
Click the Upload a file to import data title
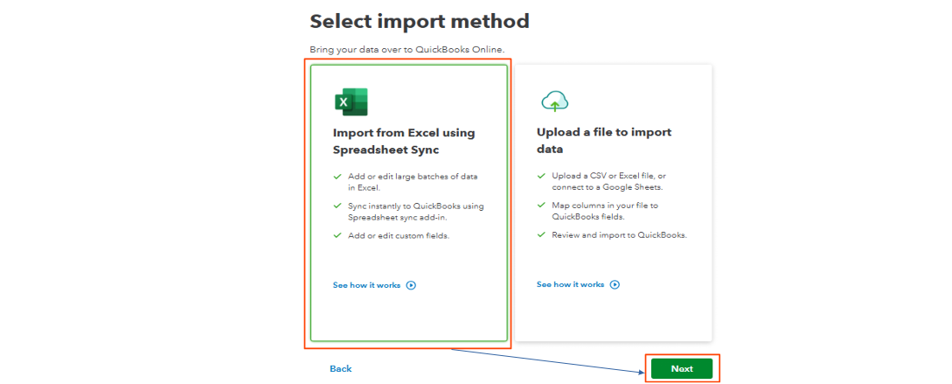coord(604,140)
